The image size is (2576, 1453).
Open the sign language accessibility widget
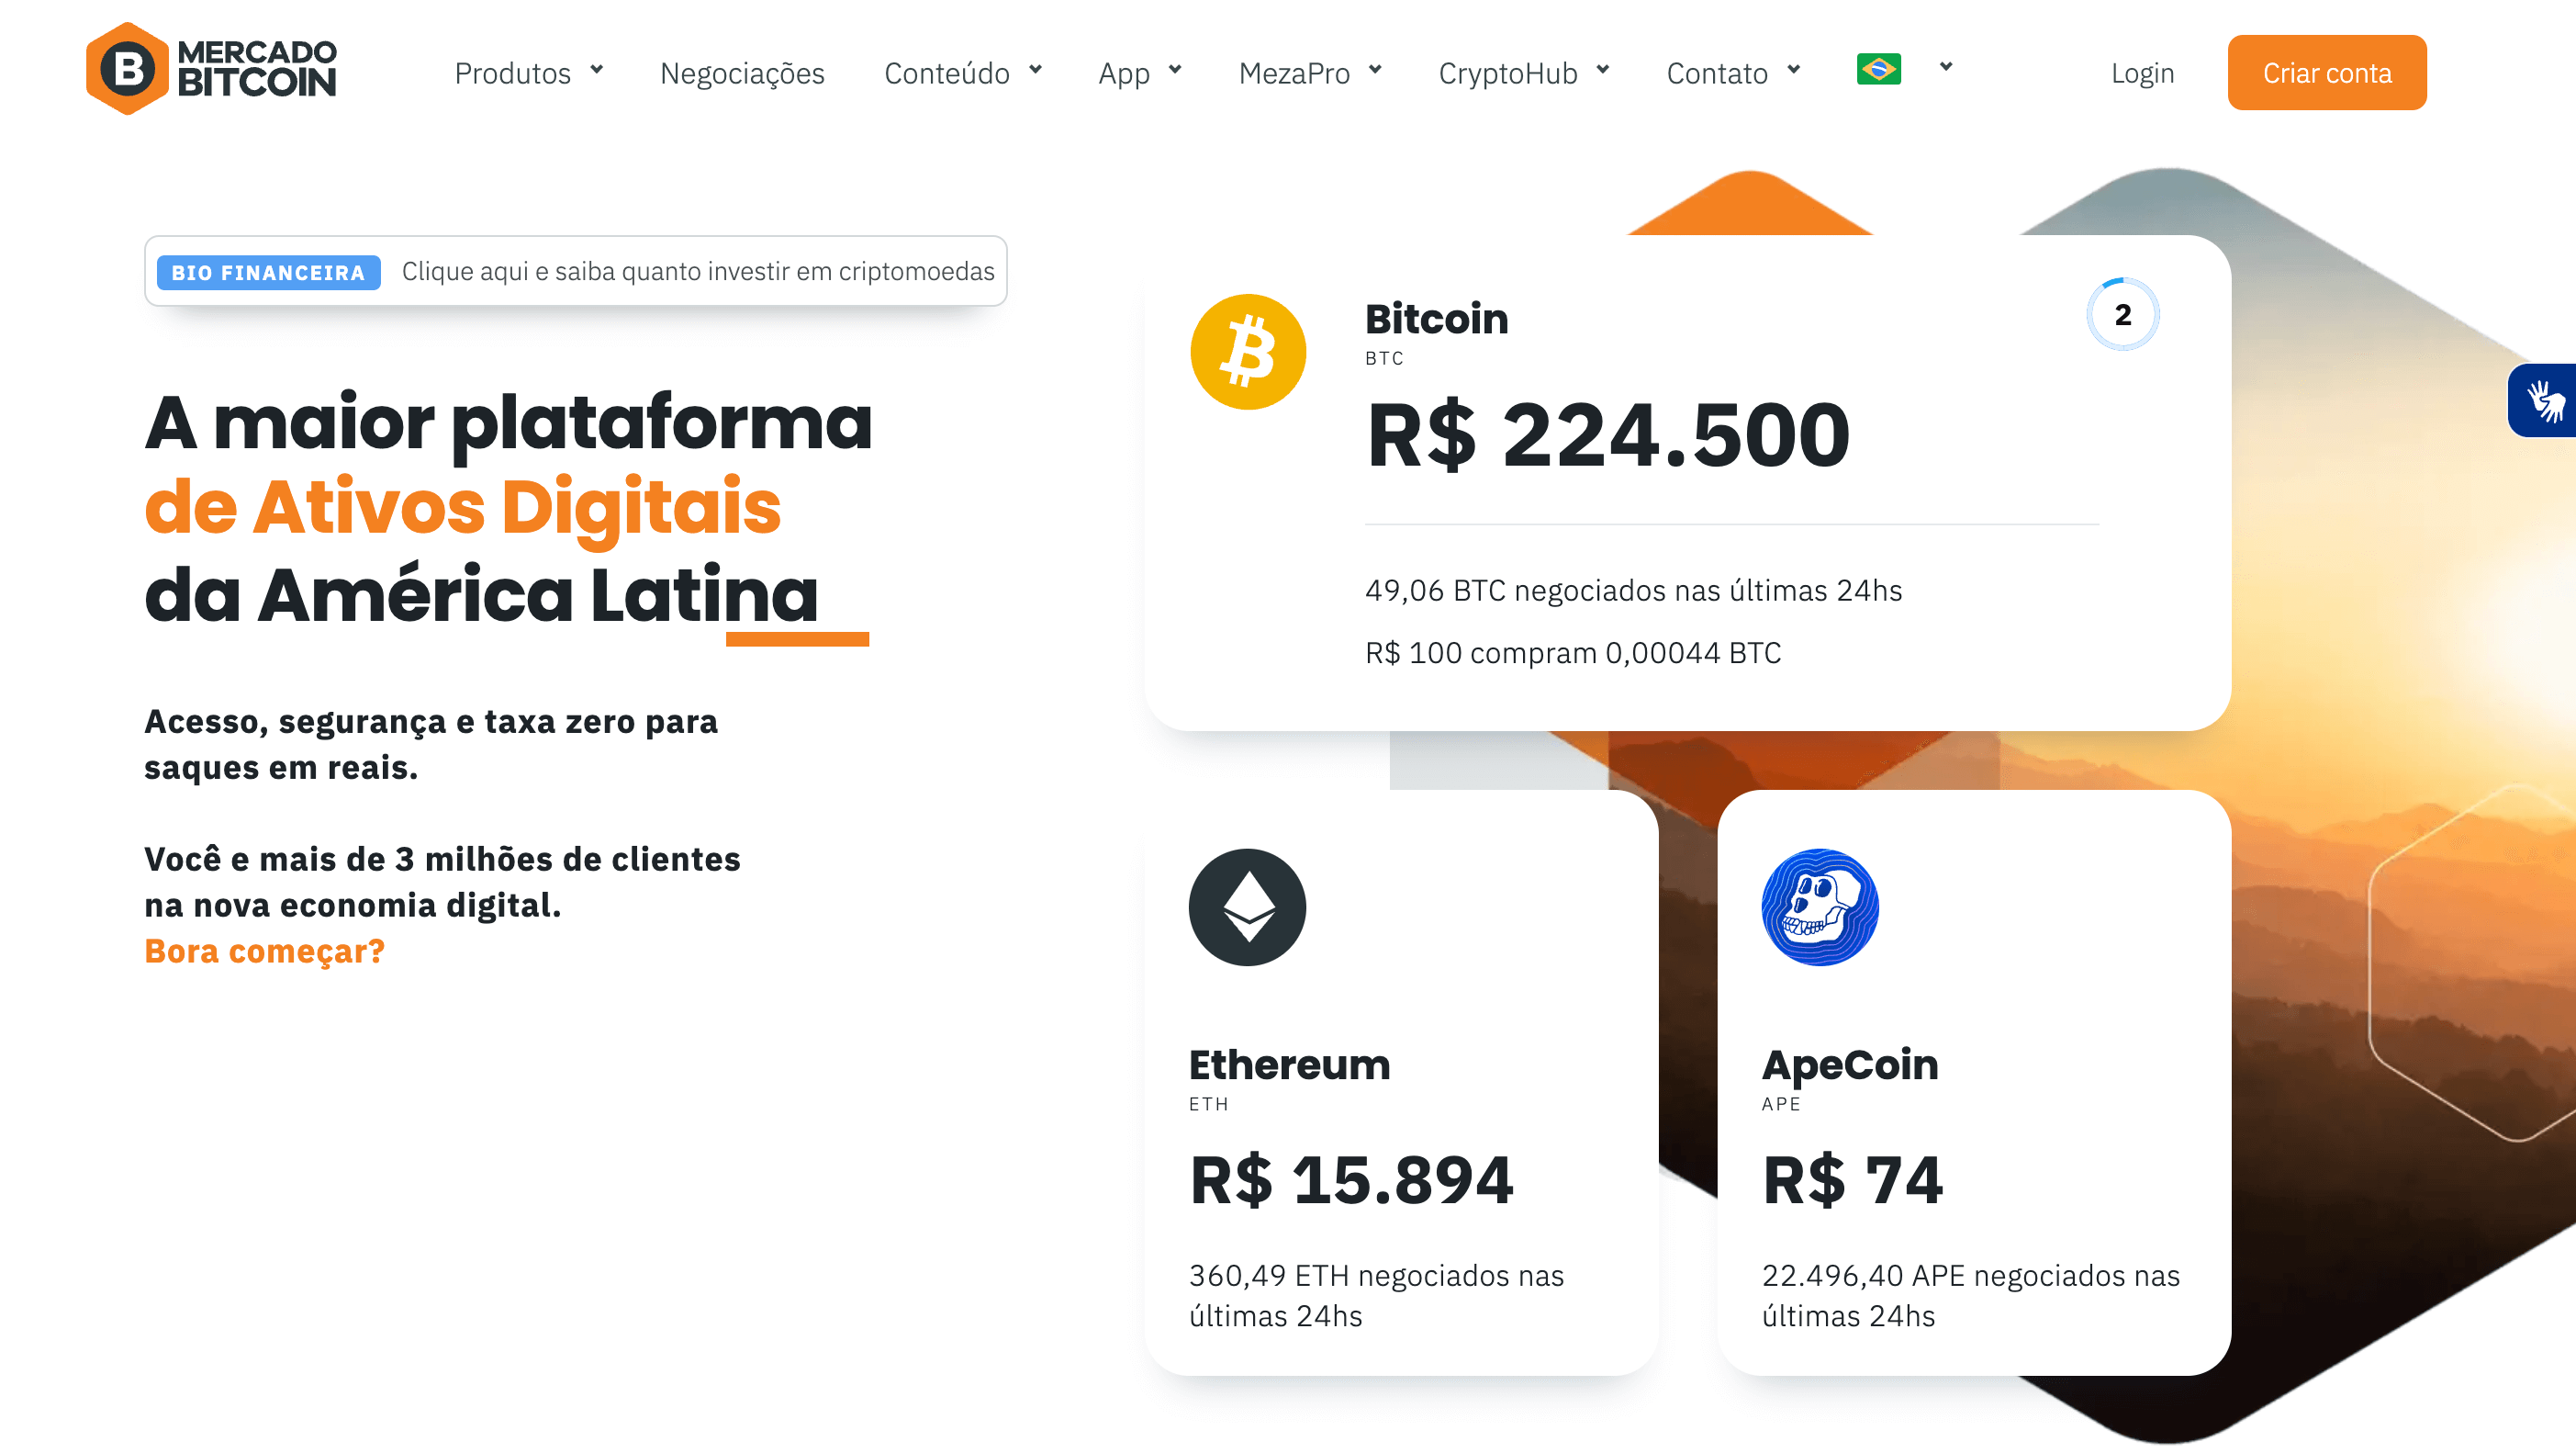[x=2545, y=400]
